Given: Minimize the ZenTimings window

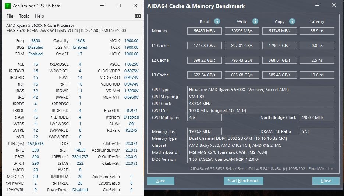Looking at the screenshot, I should tap(102, 6).
